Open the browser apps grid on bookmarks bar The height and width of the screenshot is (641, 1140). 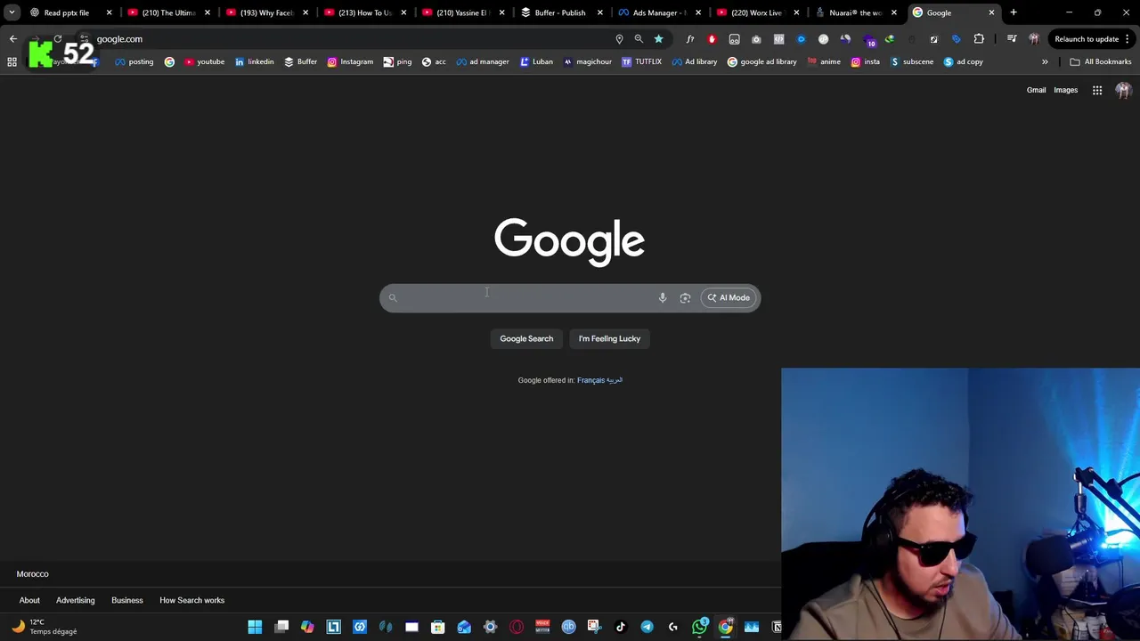pos(12,61)
